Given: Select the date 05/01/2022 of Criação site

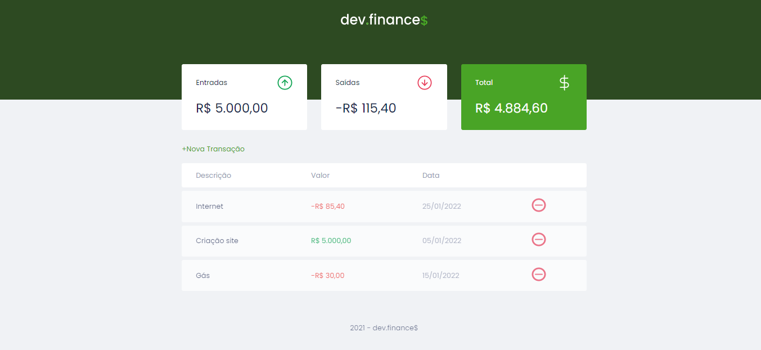Looking at the screenshot, I should click(x=442, y=240).
